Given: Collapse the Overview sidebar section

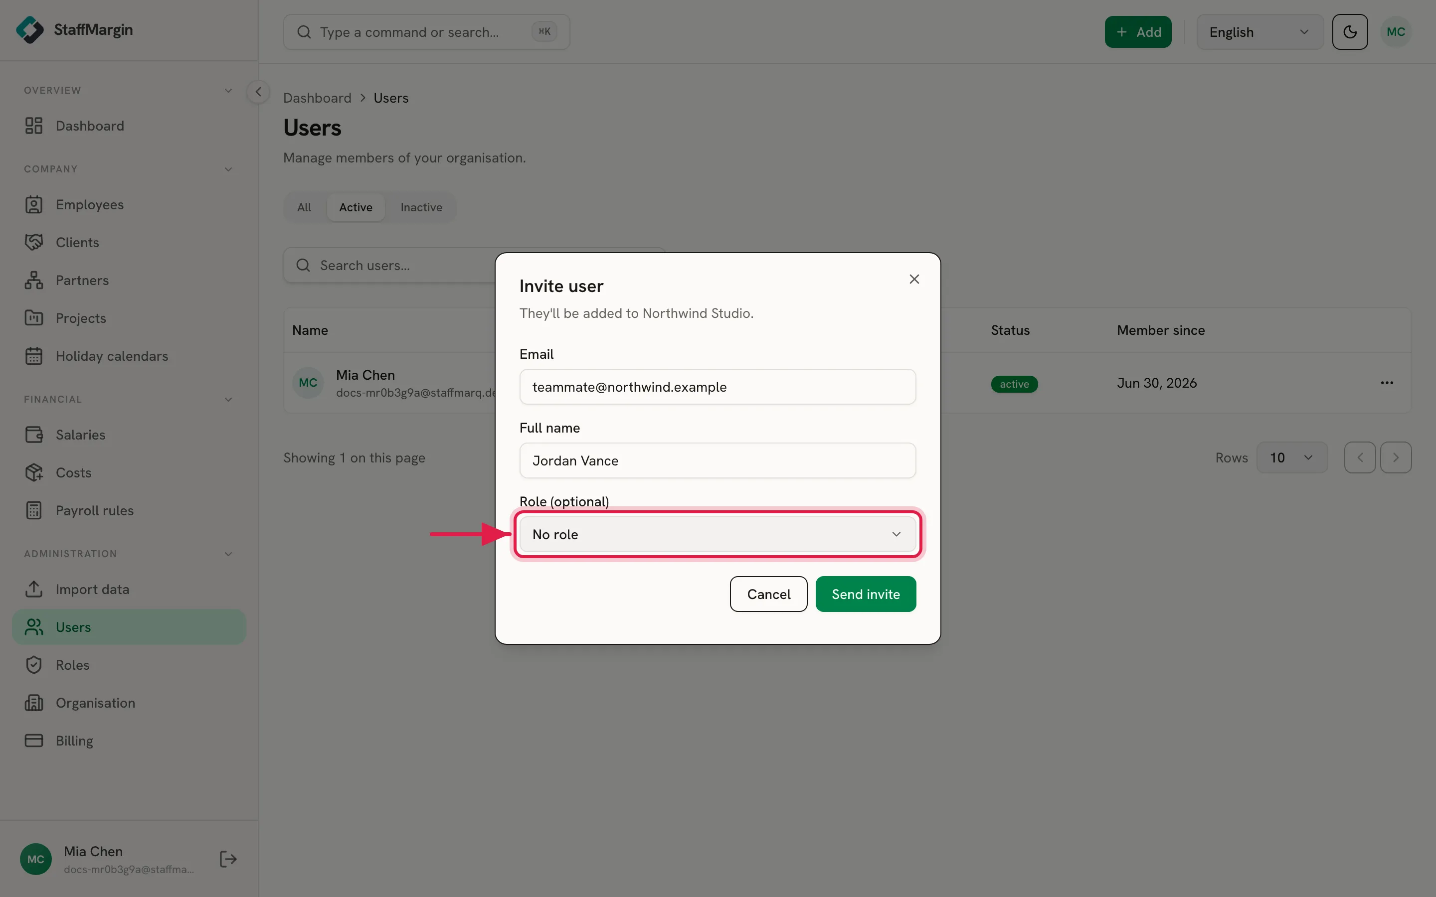Looking at the screenshot, I should tap(228, 91).
